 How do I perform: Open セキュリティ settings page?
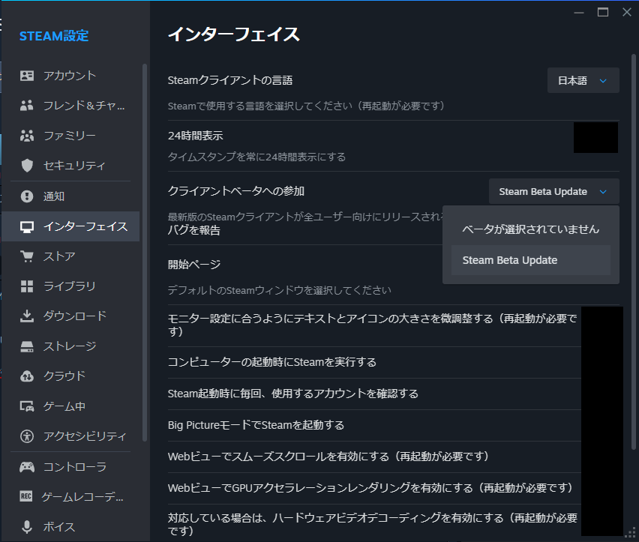71,166
